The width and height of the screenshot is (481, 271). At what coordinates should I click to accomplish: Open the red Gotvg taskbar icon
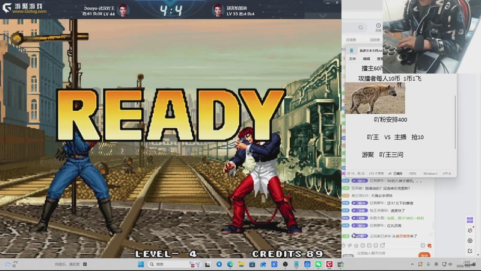(329, 264)
